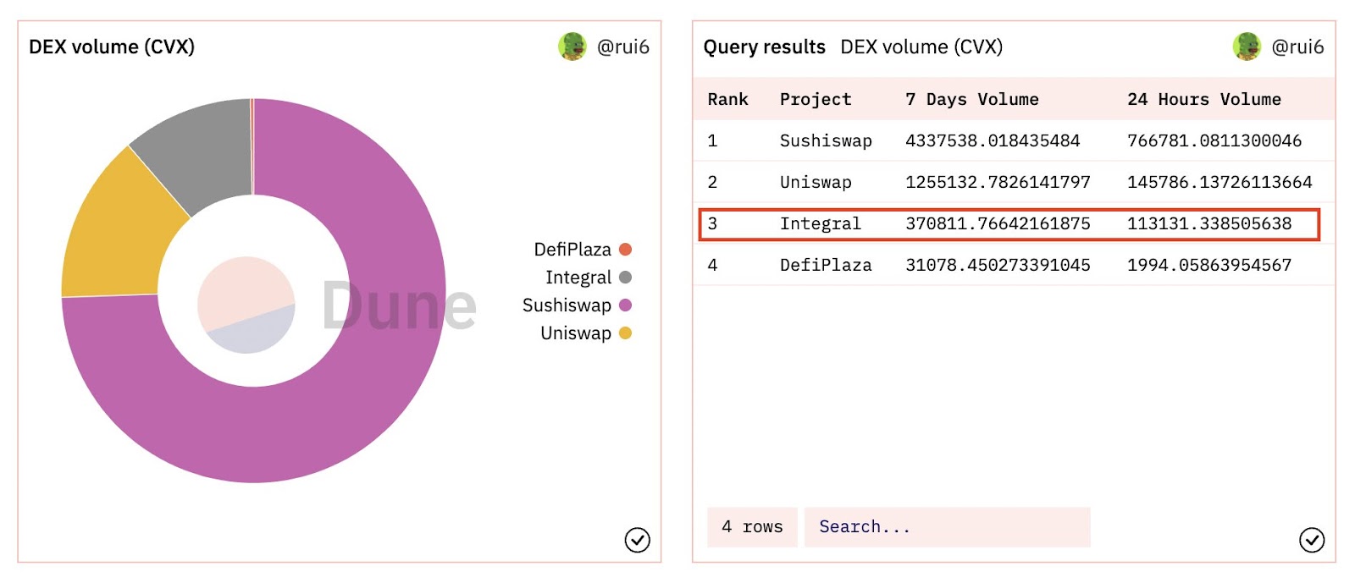Select value 113131.338505638
The image size is (1355, 583).
pos(1209,223)
